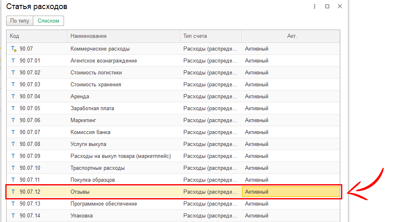Click the T icon next to 90.07.01
This screenshot has width=394, height=222.
point(13,61)
